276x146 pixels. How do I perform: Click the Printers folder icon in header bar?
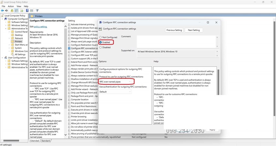click(32, 16)
